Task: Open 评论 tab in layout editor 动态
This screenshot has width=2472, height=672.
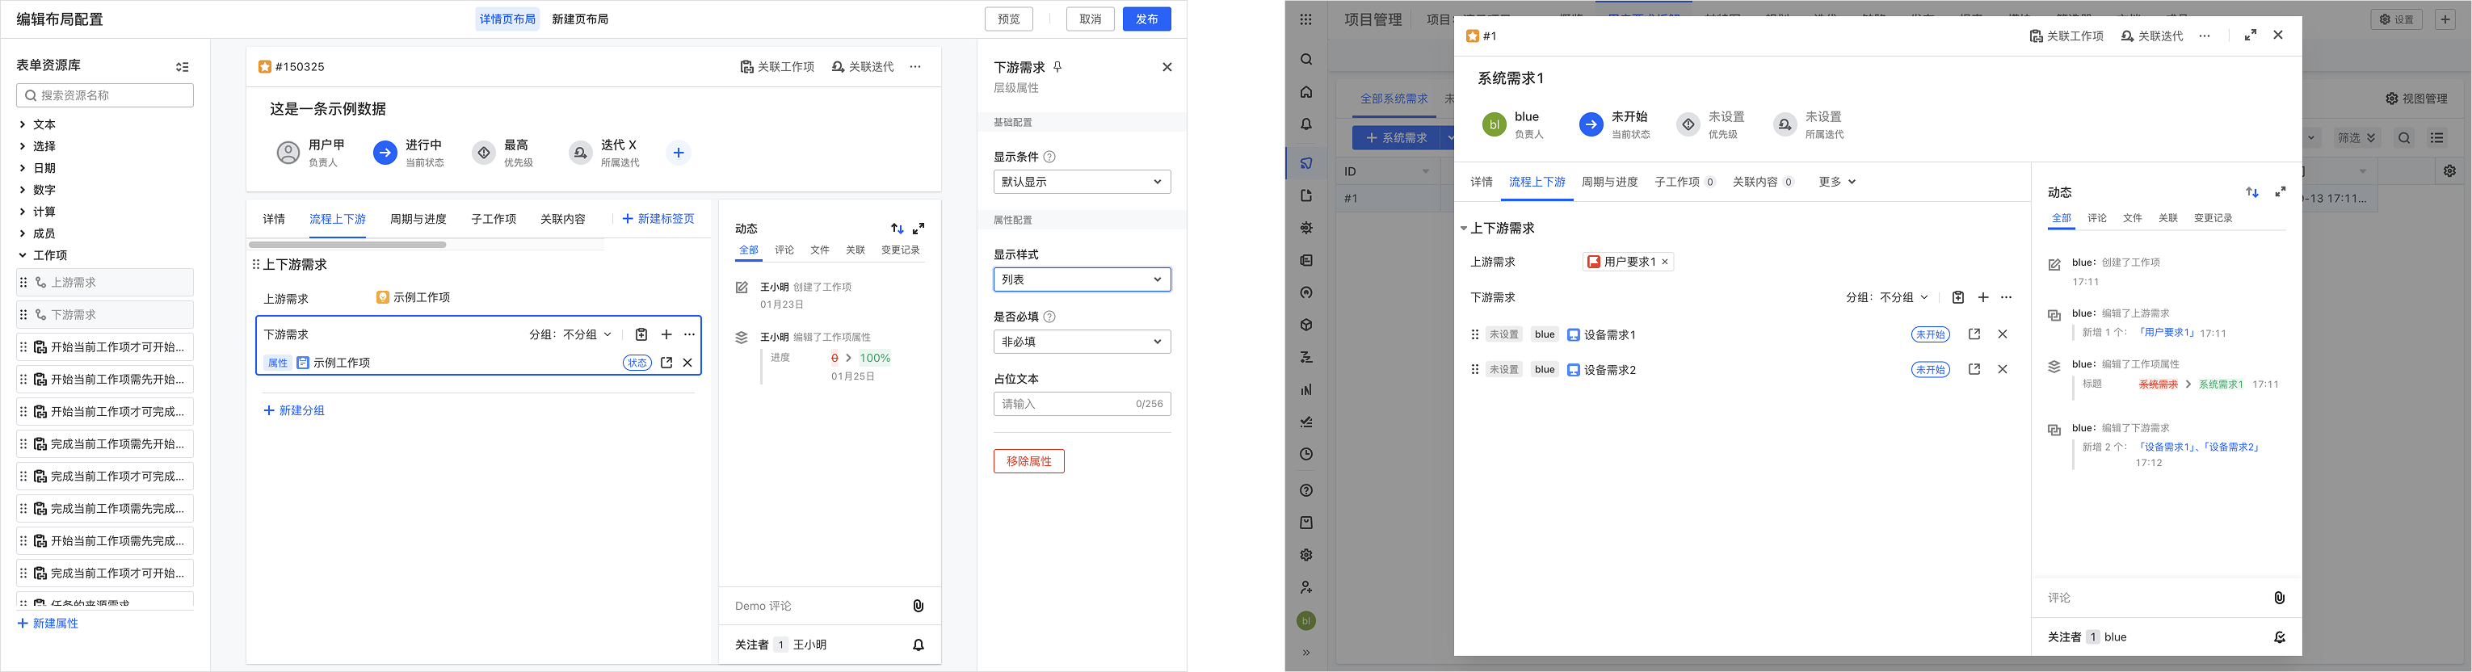Action: [784, 250]
